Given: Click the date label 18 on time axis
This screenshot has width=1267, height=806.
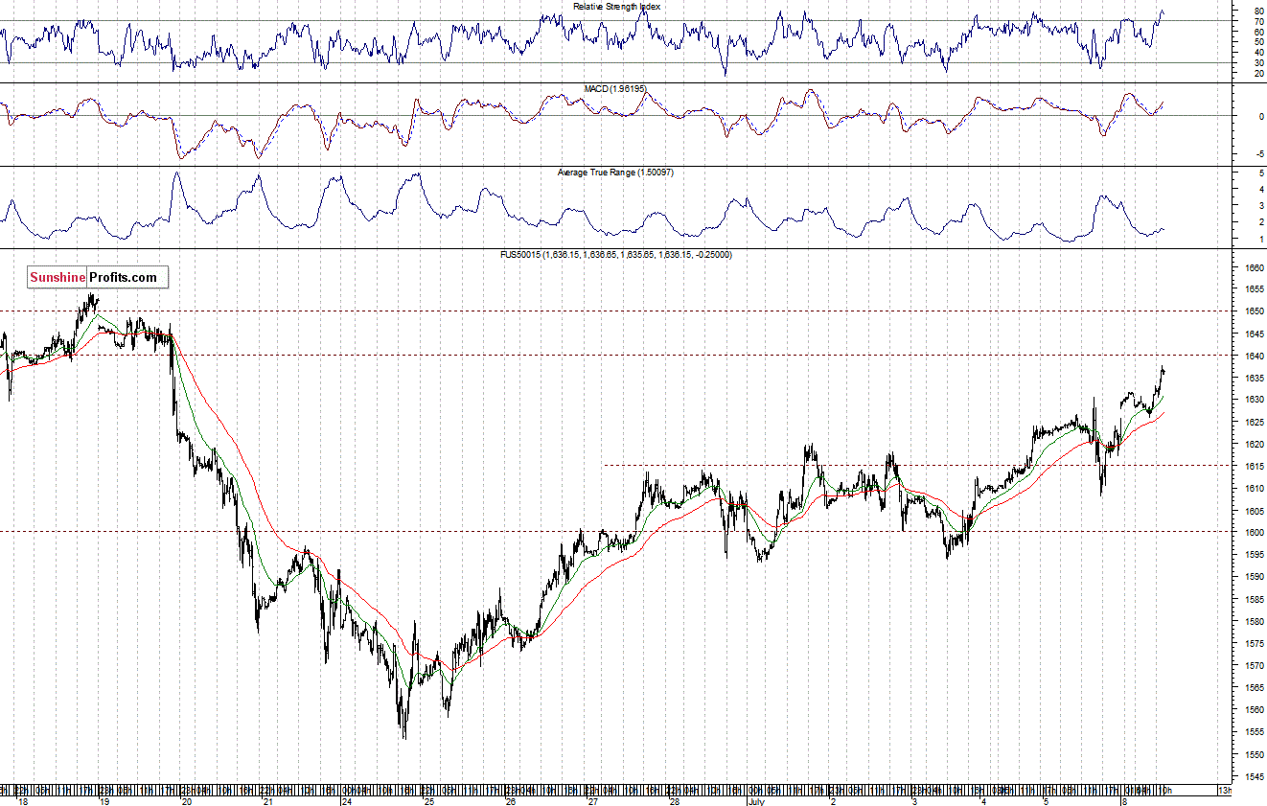Looking at the screenshot, I should click(x=21, y=800).
